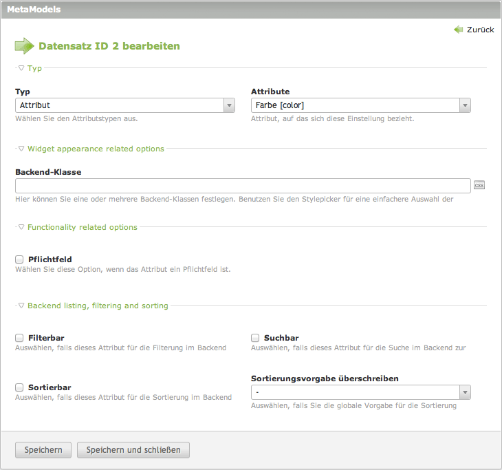Focus the Backend-Klasse text field

coord(243,186)
